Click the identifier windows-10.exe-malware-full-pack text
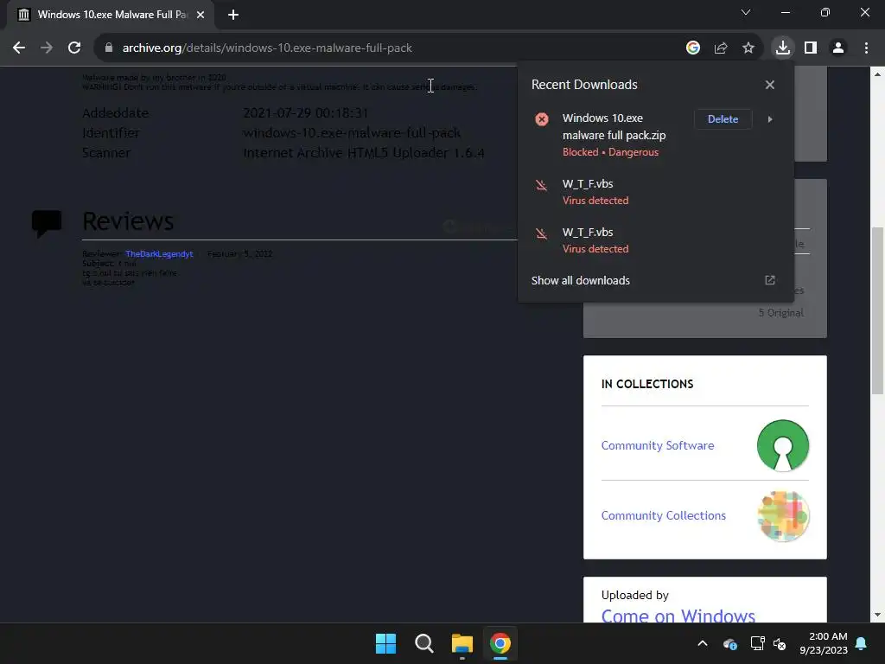Viewport: 885px width, 664px height. click(352, 133)
